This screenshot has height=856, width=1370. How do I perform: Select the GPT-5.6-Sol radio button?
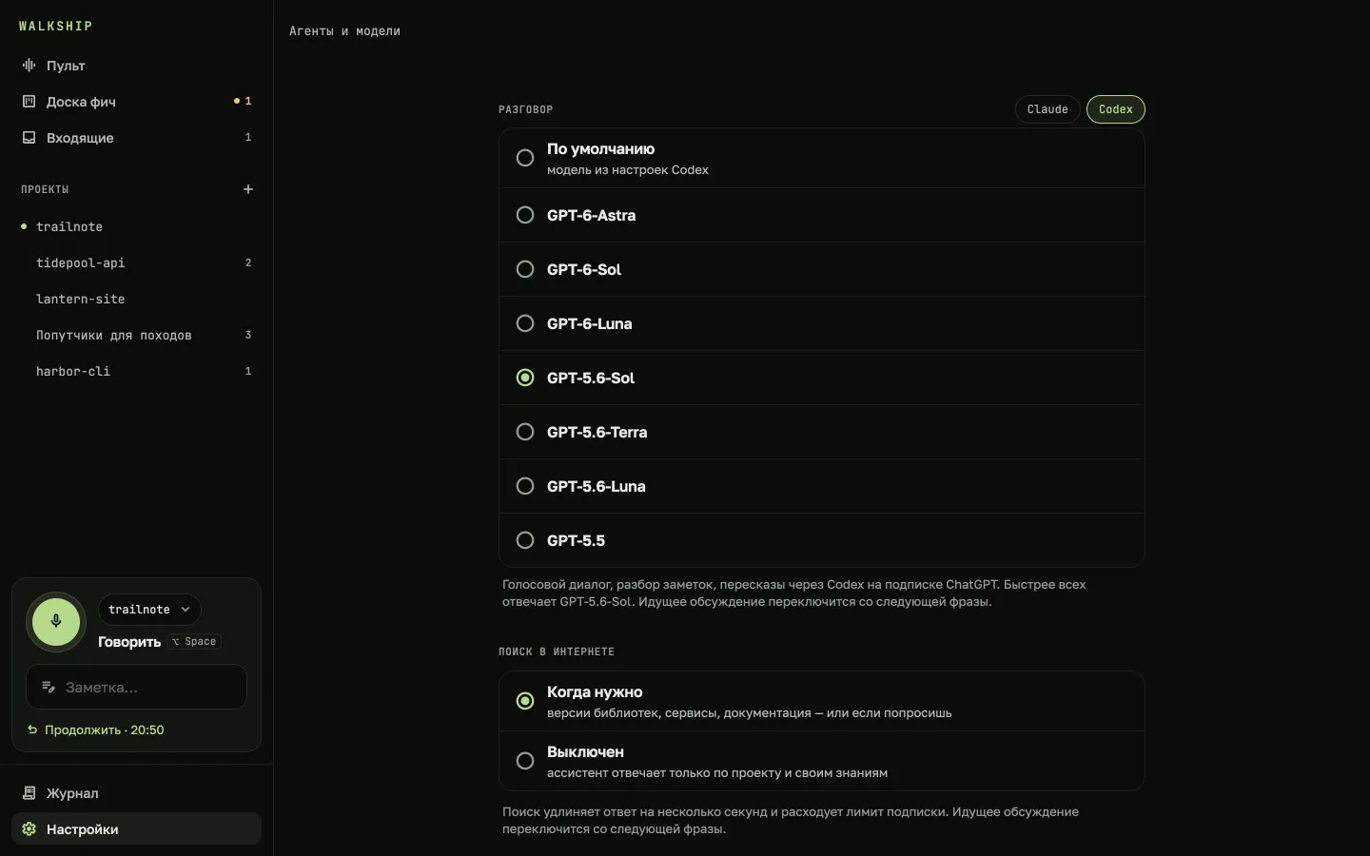point(525,378)
